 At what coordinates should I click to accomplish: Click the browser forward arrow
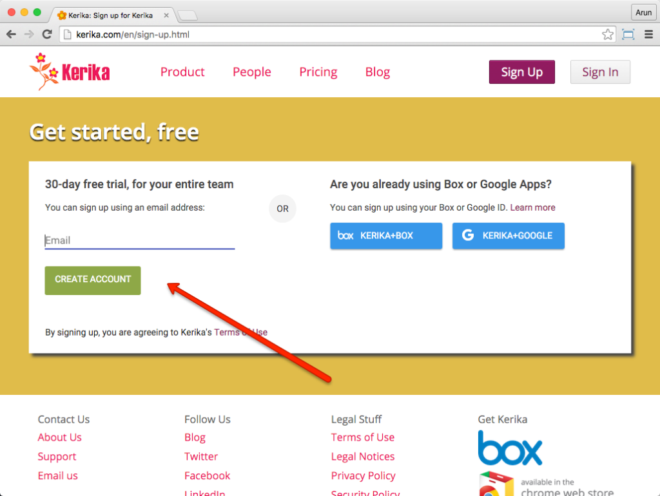(29, 35)
